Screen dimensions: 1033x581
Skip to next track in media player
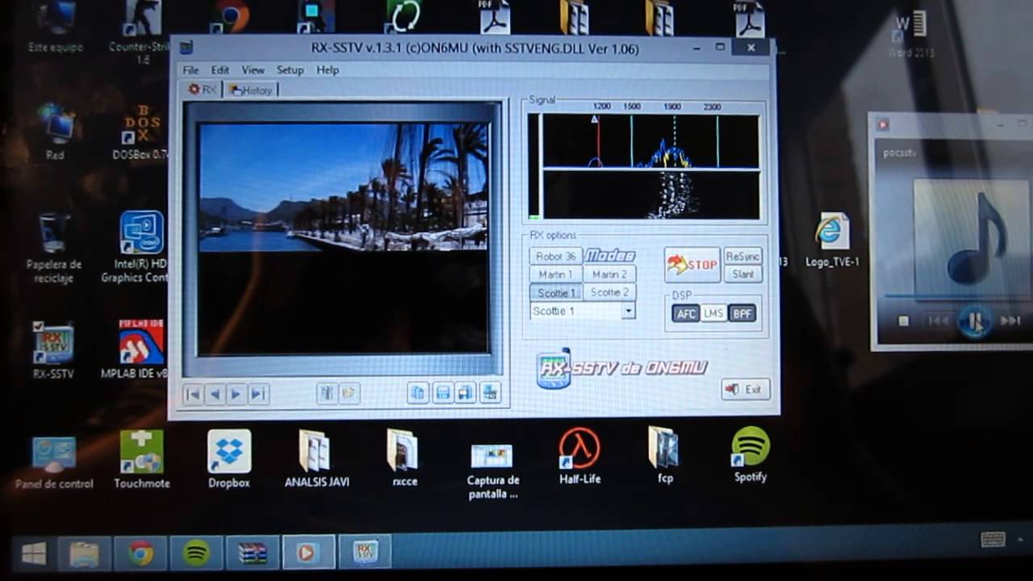point(1010,321)
